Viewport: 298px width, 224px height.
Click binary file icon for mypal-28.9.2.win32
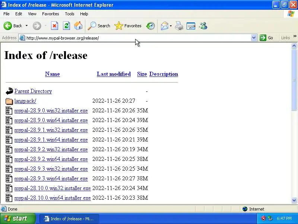(x=9, y=150)
